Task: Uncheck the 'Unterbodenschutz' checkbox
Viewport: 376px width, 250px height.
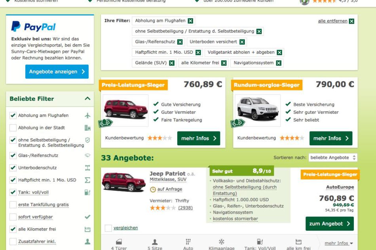Action: coord(13,168)
